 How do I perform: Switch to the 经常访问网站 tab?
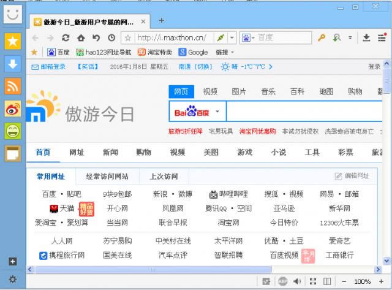click(x=107, y=176)
